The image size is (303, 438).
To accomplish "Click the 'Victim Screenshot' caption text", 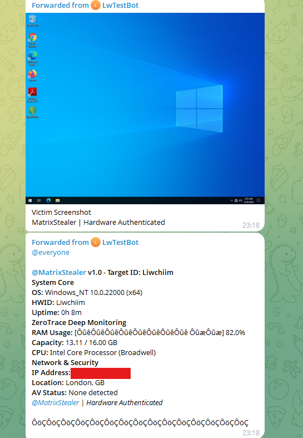I will coord(61,212).
